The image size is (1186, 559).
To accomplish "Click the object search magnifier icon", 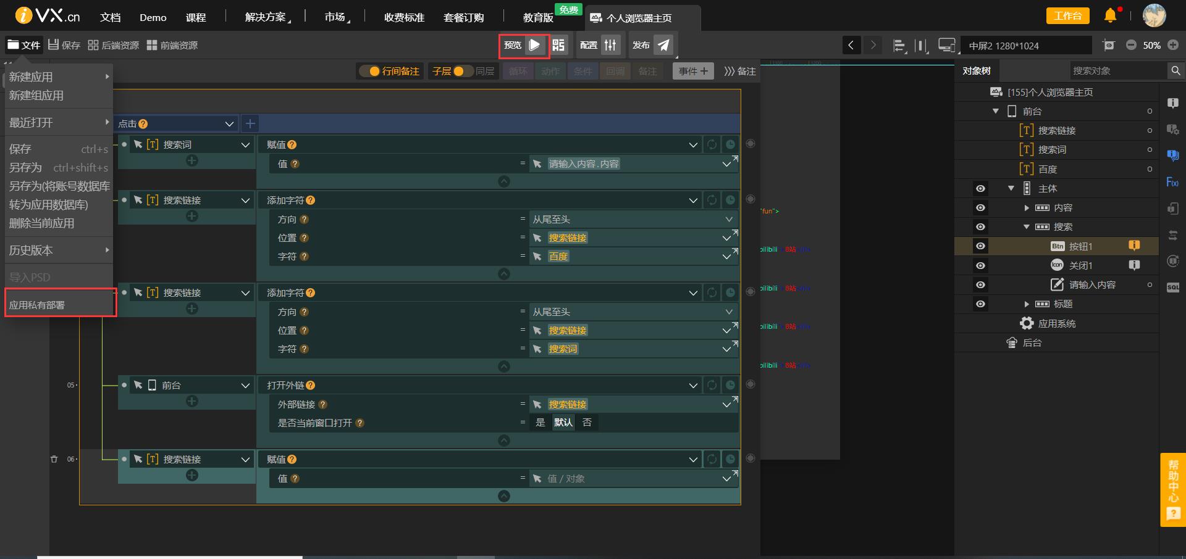I will tap(1175, 71).
